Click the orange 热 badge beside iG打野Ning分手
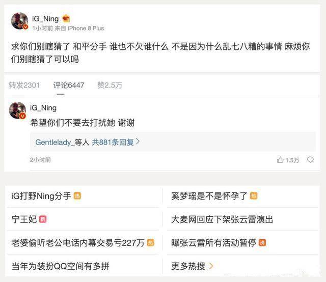Image resolution: width=326 pixels, height=282 pixels. point(77,196)
